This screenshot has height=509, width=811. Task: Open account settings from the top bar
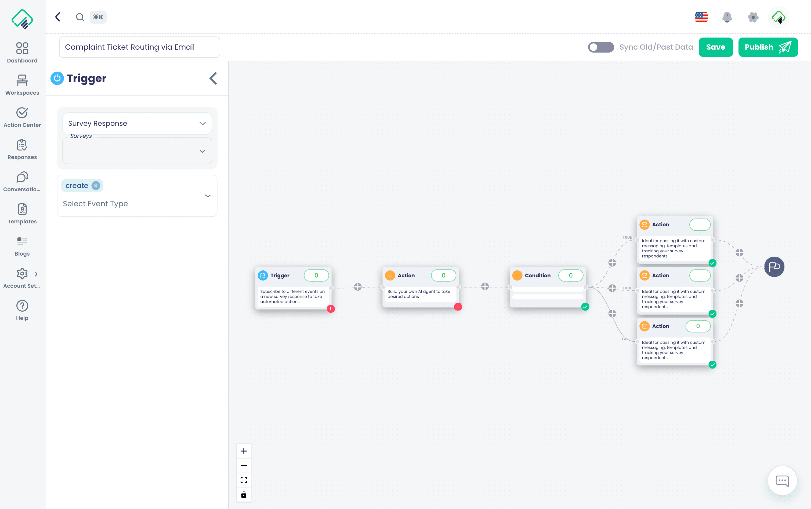coord(753,17)
